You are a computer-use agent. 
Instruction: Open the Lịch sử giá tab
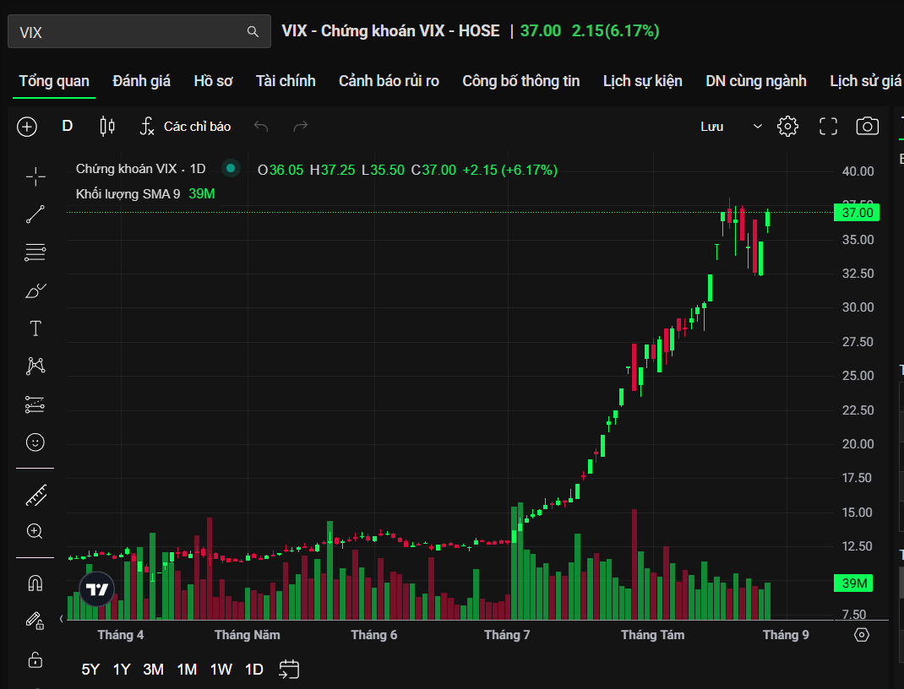(865, 81)
